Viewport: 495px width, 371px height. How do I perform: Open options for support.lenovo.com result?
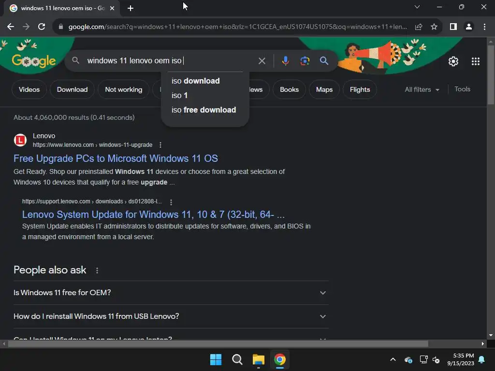(x=171, y=202)
